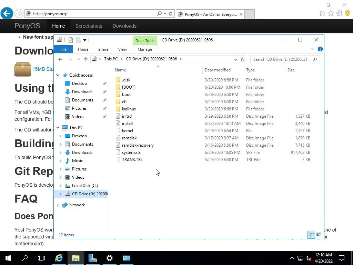Select the TRANS.TBL file
Screen dimensions: 353x265
pyautogui.click(x=132, y=160)
